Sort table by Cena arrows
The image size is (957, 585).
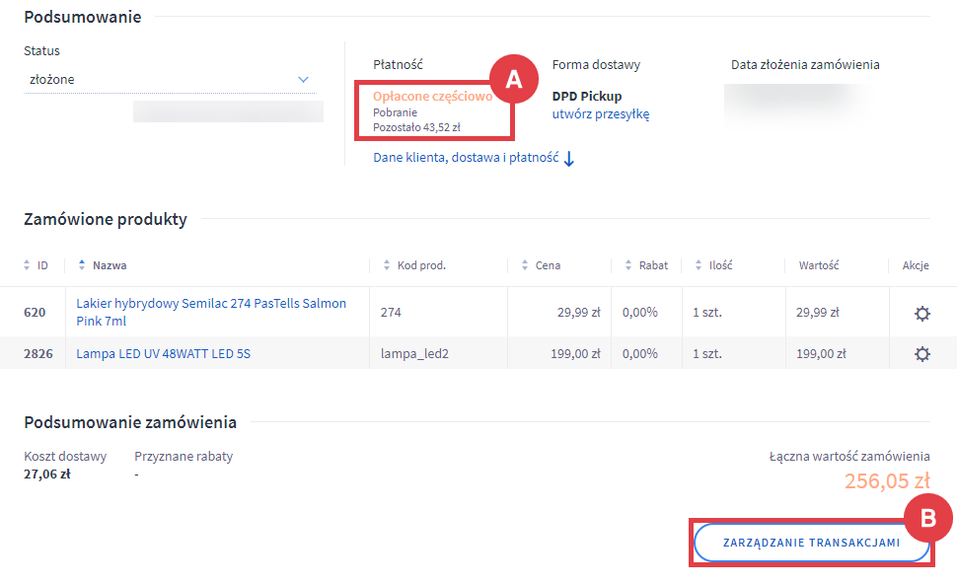(x=526, y=265)
